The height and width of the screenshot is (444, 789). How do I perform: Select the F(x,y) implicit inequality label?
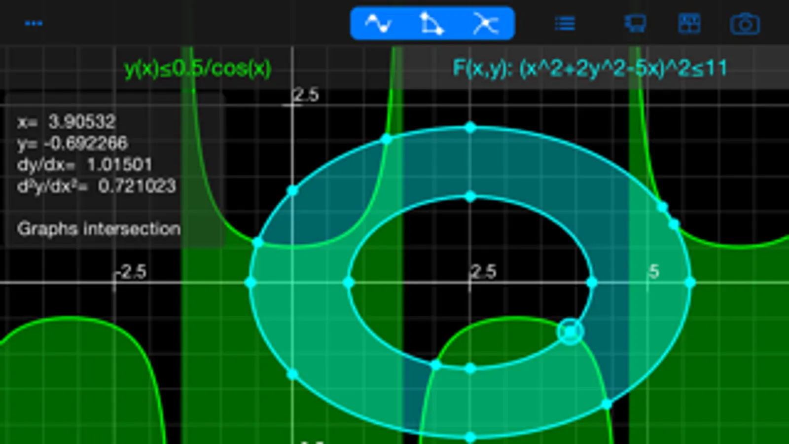590,68
